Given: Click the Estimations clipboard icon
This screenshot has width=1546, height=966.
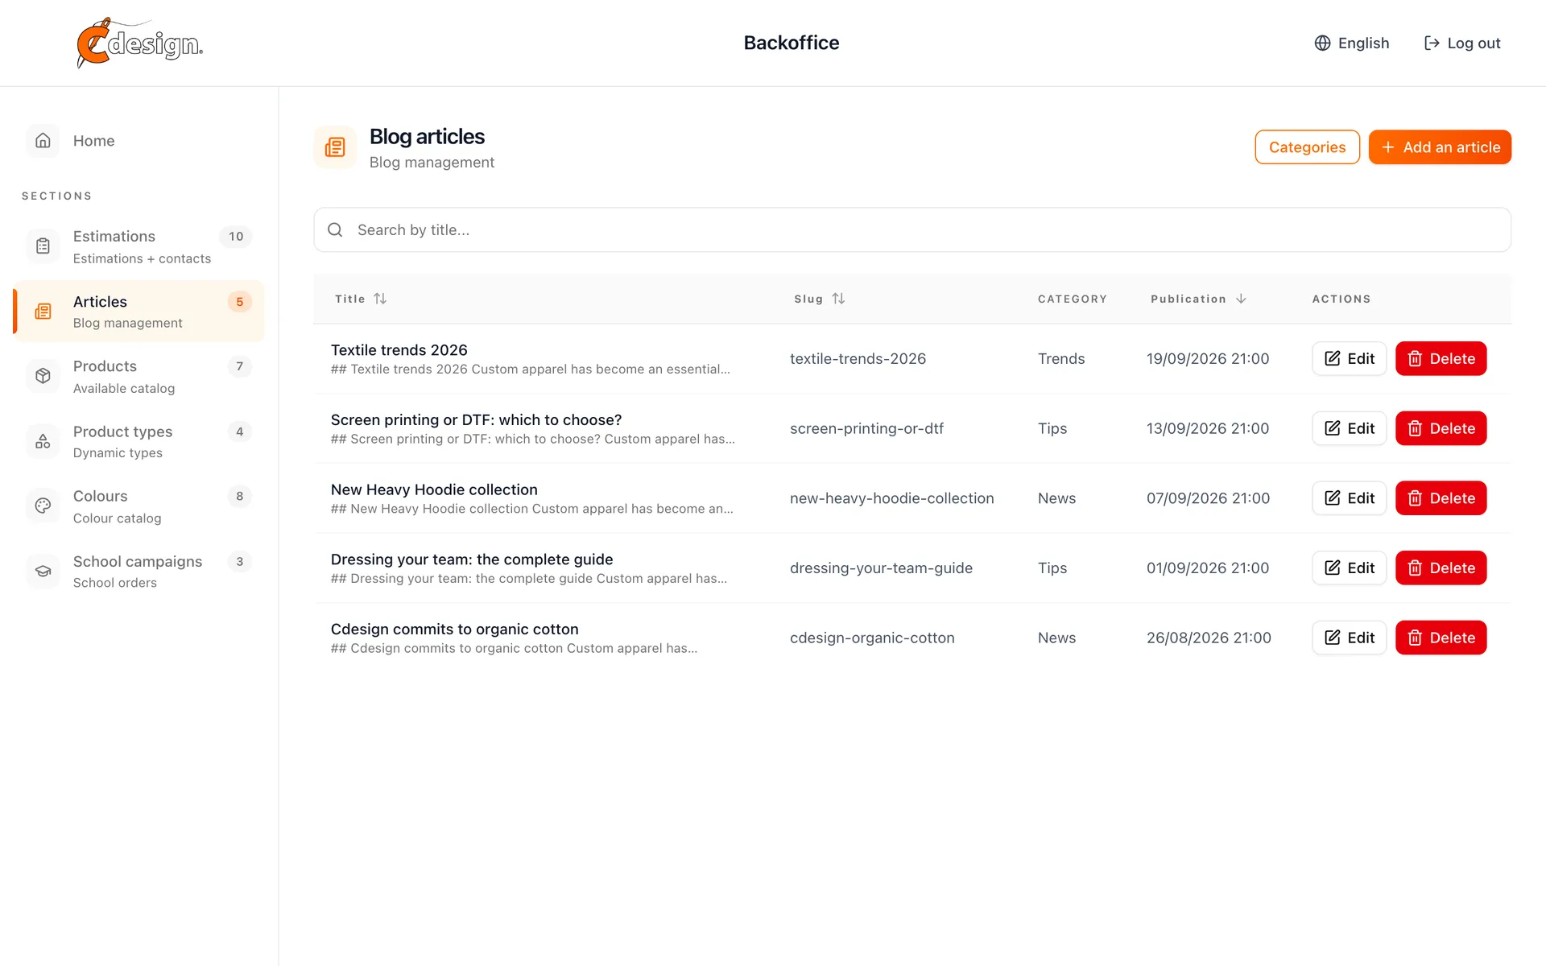Looking at the screenshot, I should [43, 246].
